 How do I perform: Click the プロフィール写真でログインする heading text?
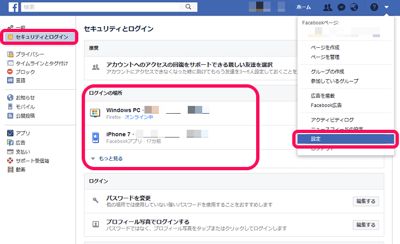tap(148, 222)
